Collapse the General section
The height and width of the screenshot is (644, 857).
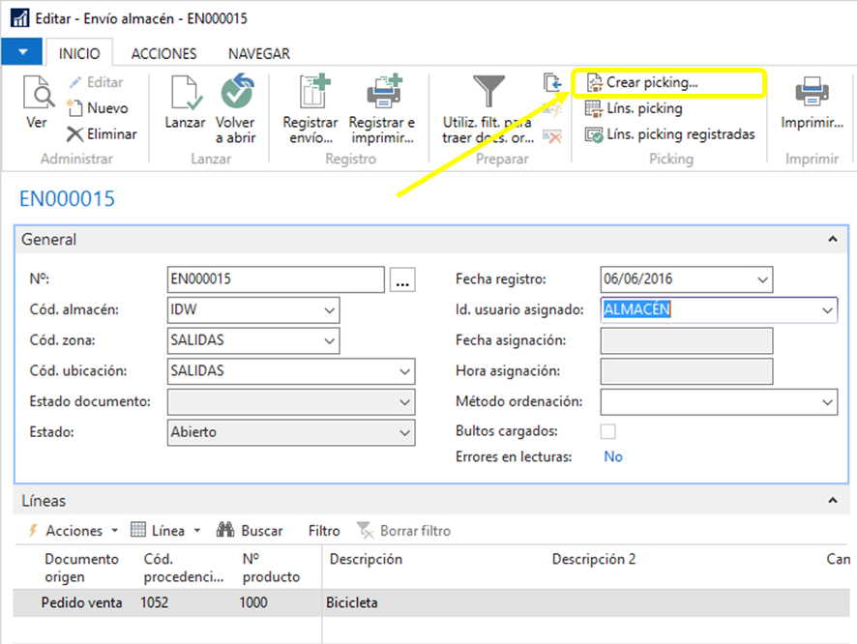[x=833, y=239]
